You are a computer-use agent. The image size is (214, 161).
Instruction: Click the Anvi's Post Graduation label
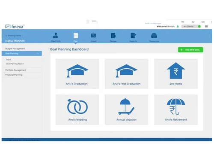(x=126, y=84)
